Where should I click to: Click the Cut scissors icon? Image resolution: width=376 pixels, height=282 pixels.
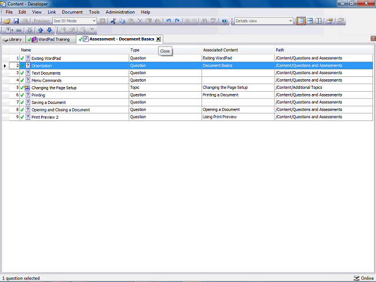tap(113, 21)
